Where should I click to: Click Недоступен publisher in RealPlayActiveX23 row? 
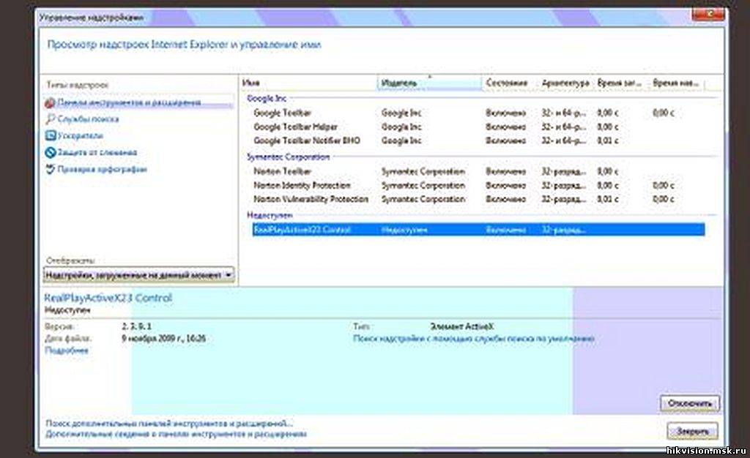coord(404,230)
